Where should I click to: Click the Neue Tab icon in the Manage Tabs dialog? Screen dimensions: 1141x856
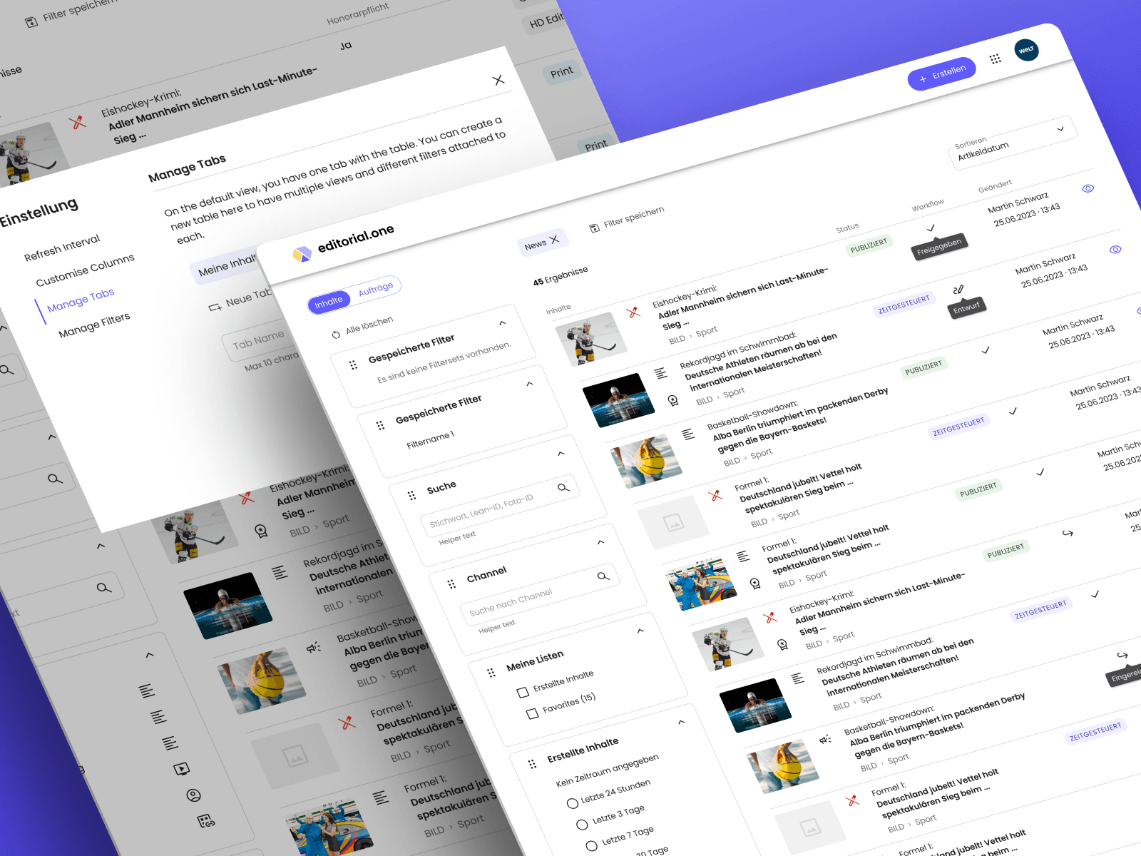click(x=215, y=307)
